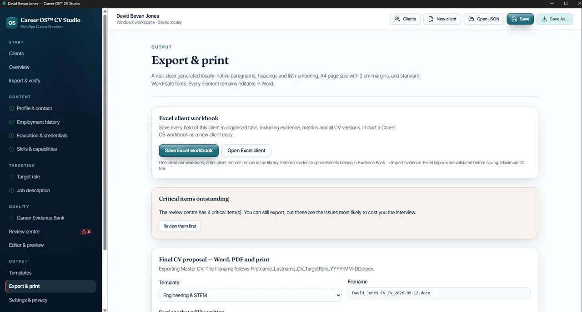Create a New client from toolbar

tap(442, 19)
